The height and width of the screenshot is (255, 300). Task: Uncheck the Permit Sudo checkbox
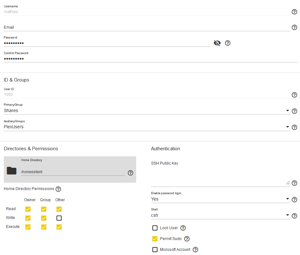pos(155,239)
